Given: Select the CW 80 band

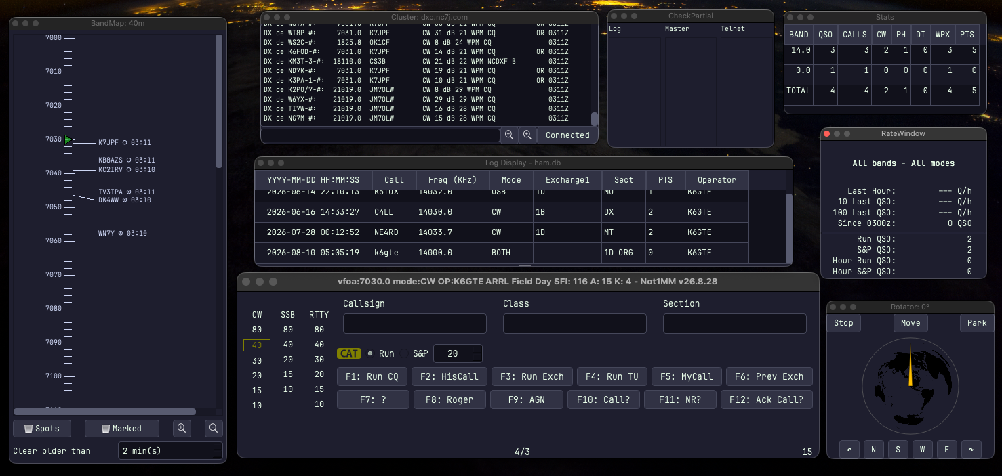Looking at the screenshot, I should [257, 330].
